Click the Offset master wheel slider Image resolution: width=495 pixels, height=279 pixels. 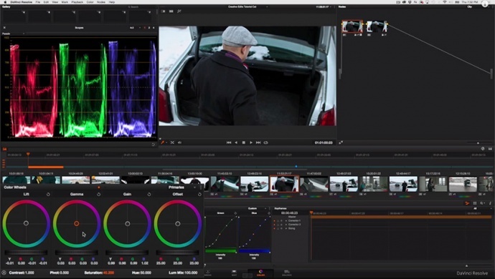pos(177,253)
